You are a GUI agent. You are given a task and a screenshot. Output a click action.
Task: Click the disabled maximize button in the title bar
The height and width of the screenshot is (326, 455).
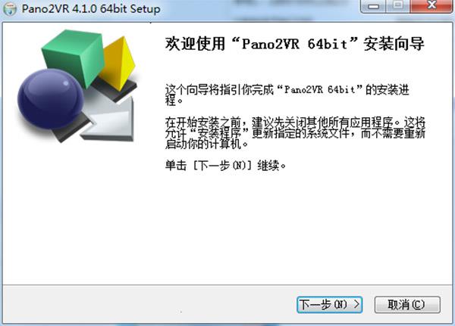(398, 6)
